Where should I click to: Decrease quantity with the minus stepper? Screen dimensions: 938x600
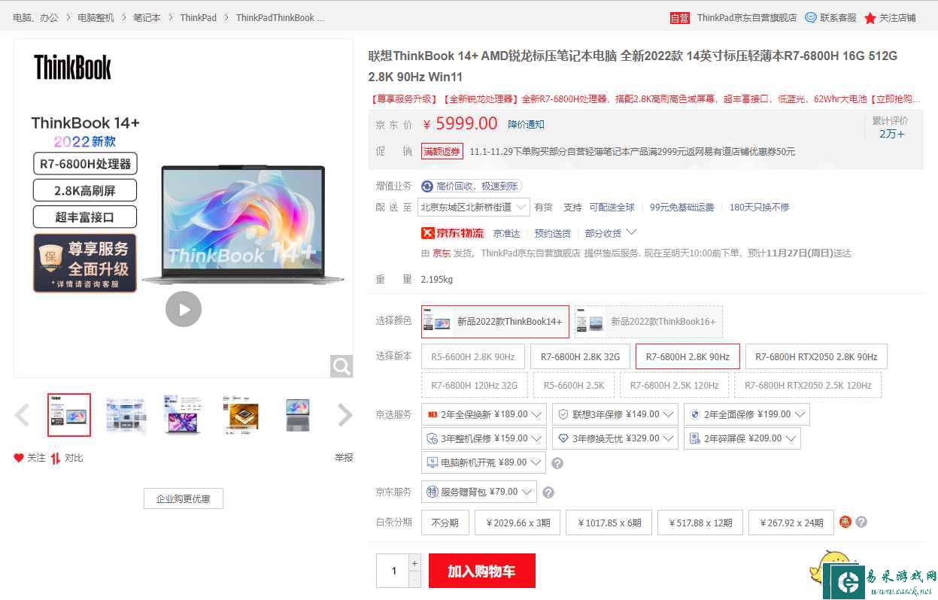pyautogui.click(x=414, y=580)
